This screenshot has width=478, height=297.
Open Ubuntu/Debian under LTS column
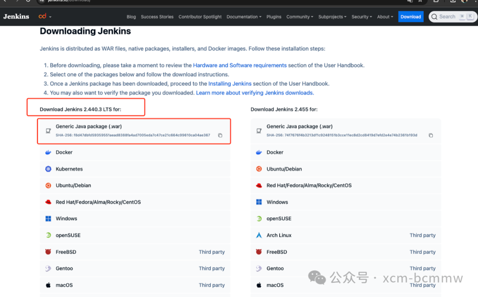tap(135, 185)
